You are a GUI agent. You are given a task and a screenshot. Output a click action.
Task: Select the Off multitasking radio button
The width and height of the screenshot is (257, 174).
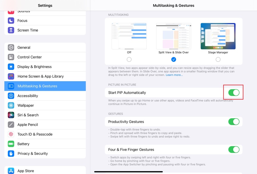tap(129, 59)
